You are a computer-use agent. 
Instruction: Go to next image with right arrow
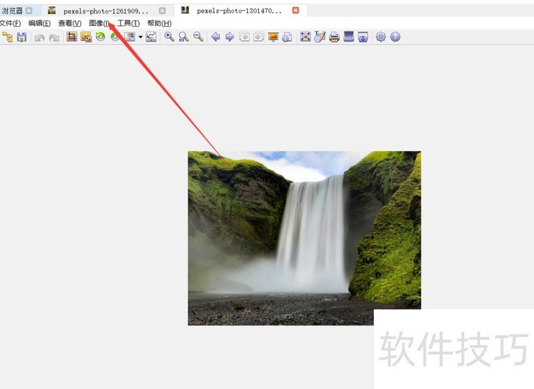pyautogui.click(x=230, y=37)
